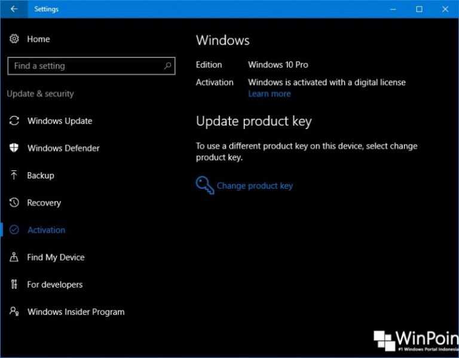459x358 pixels.
Task: Click the Windows Update sync arrows icon
Action: point(14,121)
